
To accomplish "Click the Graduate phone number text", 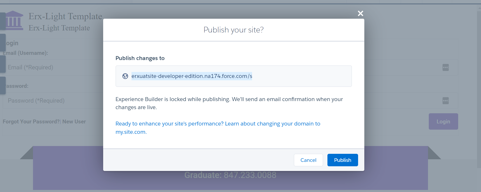I will point(230,175).
